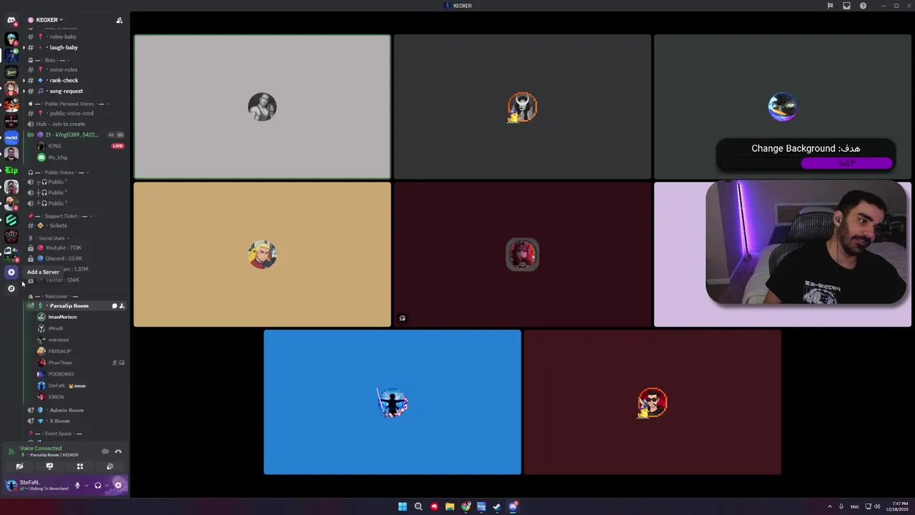This screenshot has height=515, width=915.
Task: Toggle headphone deafen in user panel
Action: (98, 486)
